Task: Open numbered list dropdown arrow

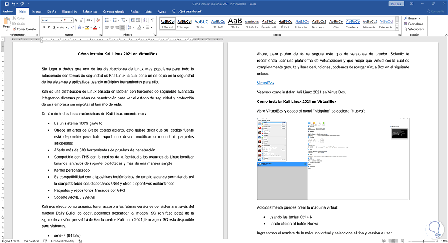Action: tap(119, 20)
